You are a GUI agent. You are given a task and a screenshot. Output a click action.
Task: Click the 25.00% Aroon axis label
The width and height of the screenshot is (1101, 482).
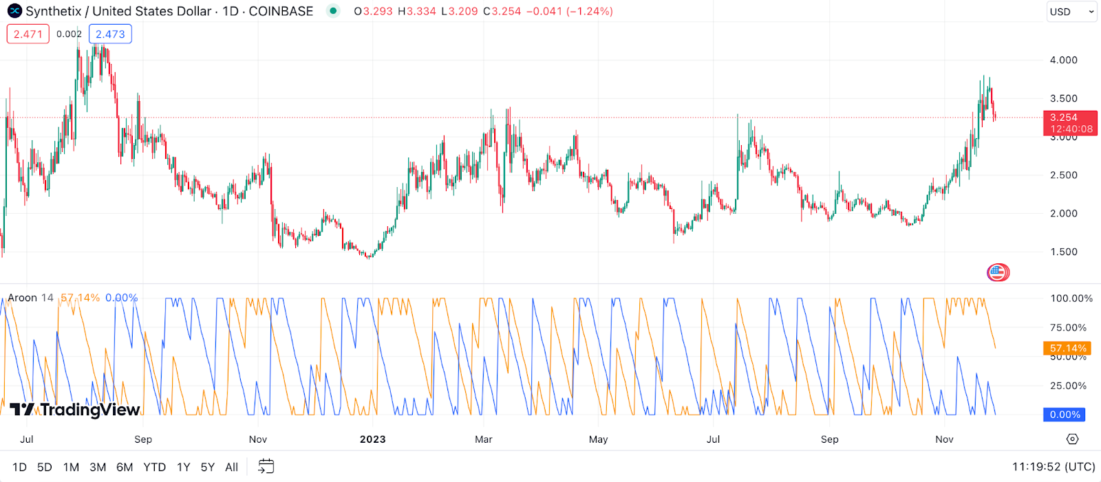click(x=1068, y=386)
